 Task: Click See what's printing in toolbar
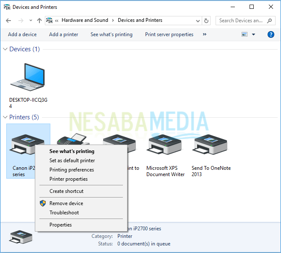[112, 34]
